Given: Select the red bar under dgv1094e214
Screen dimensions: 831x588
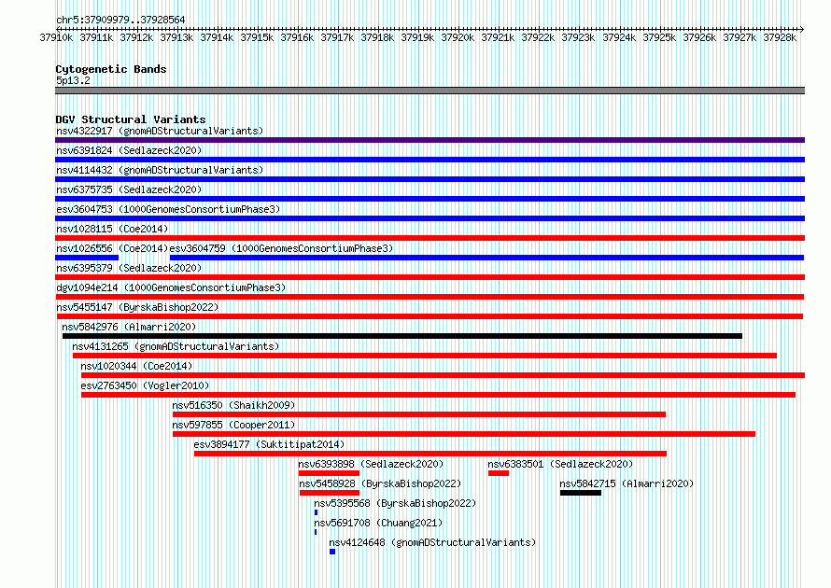Looking at the screenshot, I should click(x=430, y=297).
